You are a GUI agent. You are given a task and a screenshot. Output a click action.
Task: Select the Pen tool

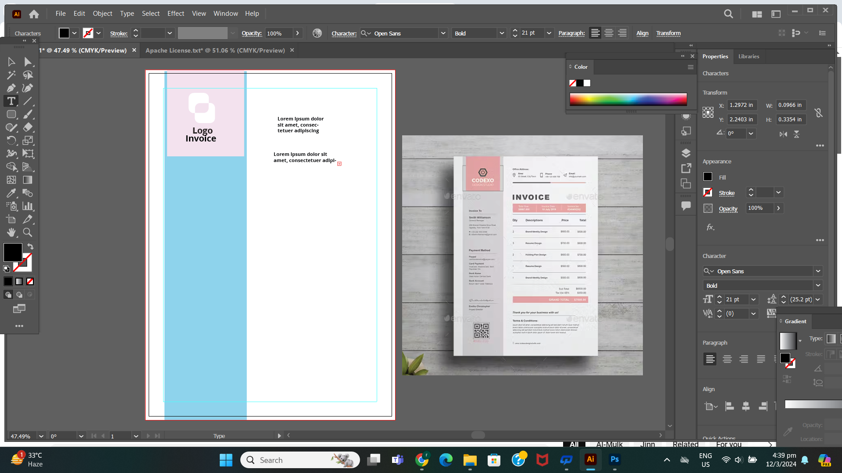click(11, 88)
